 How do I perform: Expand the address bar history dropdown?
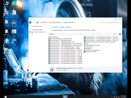99,22
